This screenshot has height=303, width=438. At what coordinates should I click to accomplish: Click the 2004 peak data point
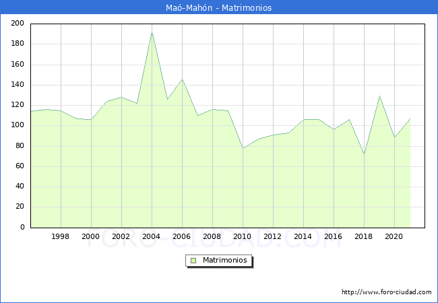[x=152, y=33]
